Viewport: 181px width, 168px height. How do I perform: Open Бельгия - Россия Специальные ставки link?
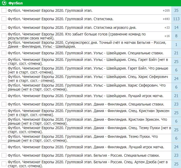(x=84, y=155)
